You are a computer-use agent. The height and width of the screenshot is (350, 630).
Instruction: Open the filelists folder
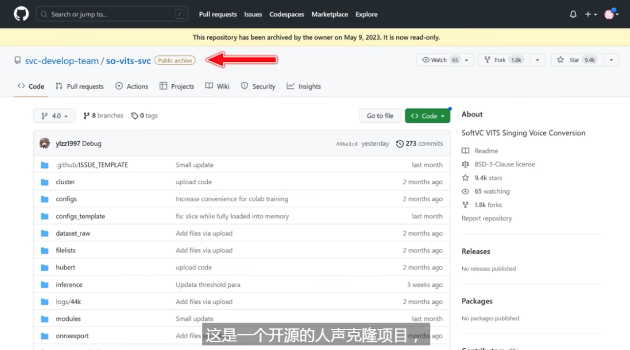65,250
